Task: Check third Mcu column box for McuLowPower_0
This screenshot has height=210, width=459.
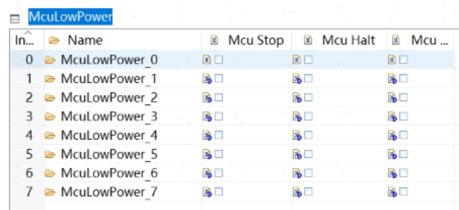Action: click(x=404, y=60)
